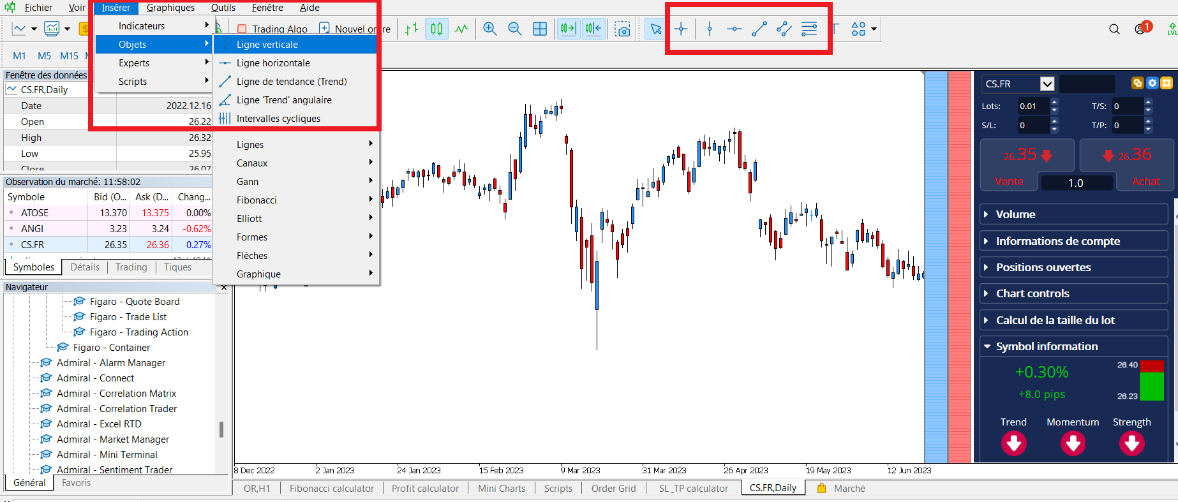Image resolution: width=1178 pixels, height=502 pixels.
Task: Click the Nouvel ordre button
Action: (x=355, y=29)
